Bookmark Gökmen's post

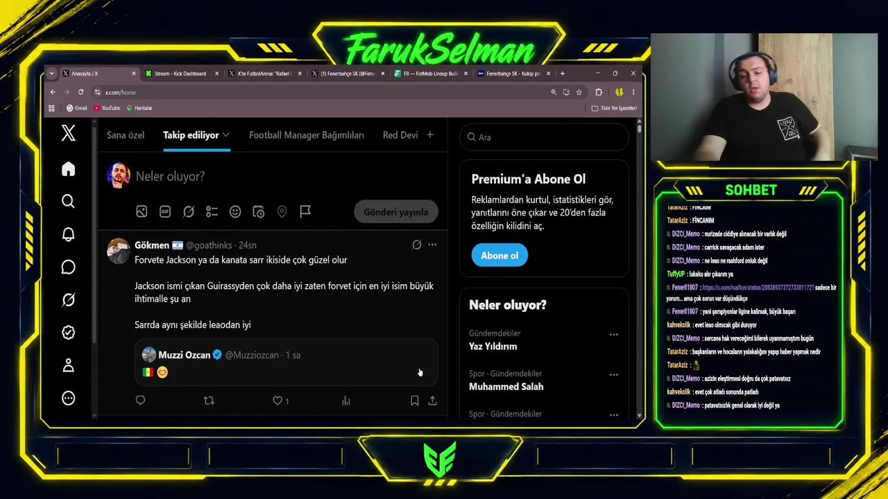(x=414, y=401)
